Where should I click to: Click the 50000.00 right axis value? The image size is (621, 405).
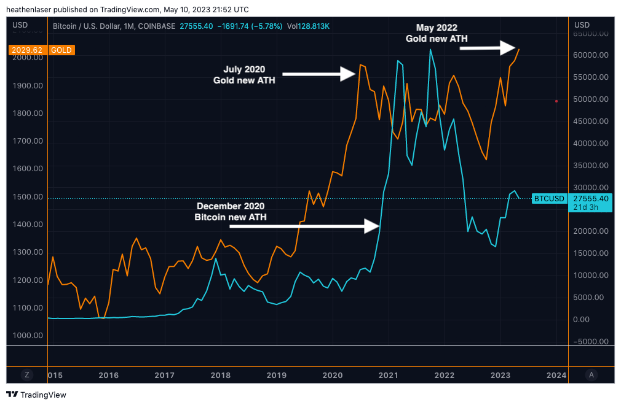591,99
